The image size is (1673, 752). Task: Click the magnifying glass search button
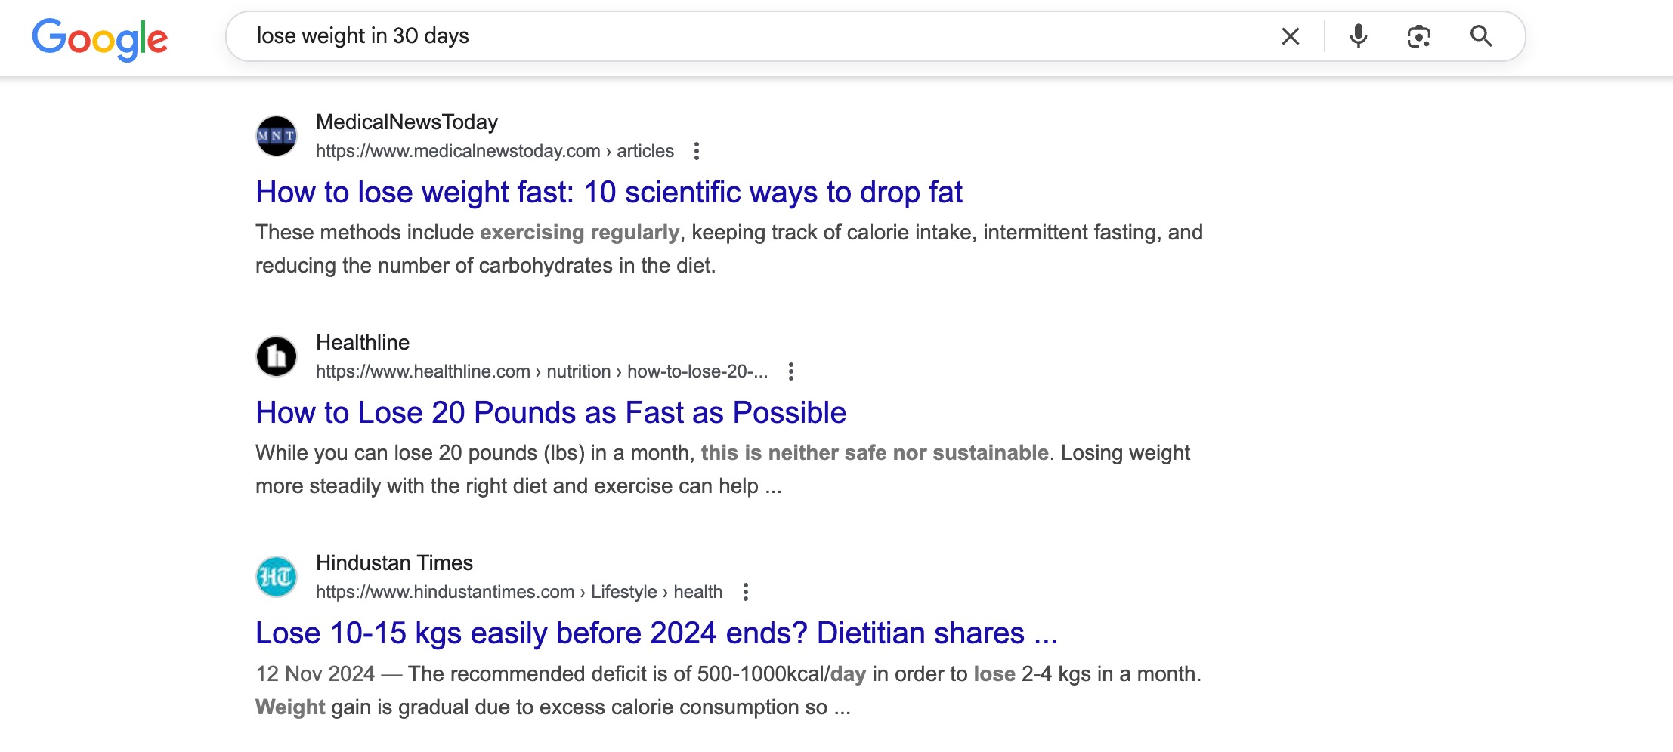click(1480, 36)
